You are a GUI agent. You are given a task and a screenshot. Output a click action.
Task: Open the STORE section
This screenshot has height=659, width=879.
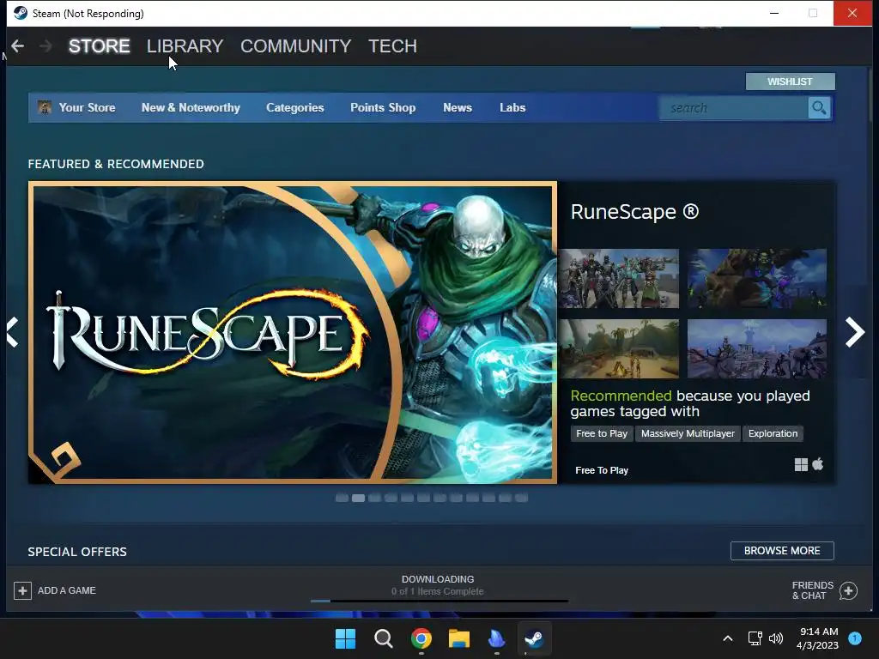coord(100,46)
